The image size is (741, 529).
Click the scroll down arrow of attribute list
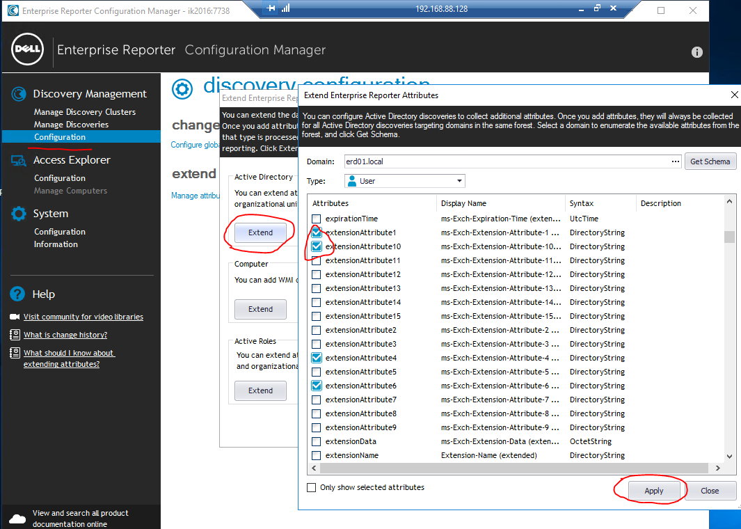point(729,456)
